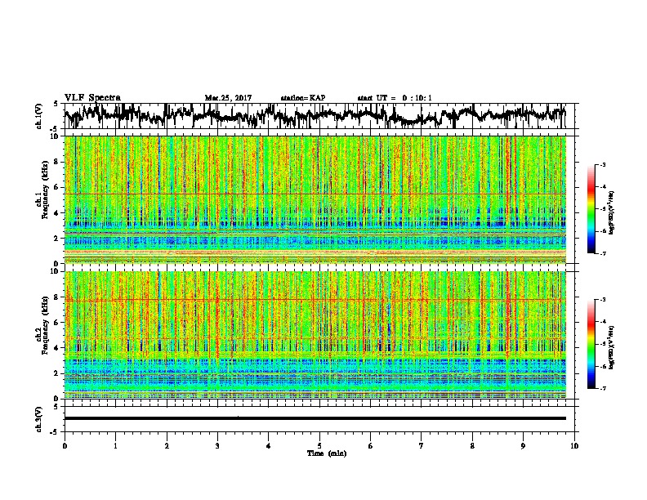Click time-axis tick label "7"

click(x=422, y=446)
